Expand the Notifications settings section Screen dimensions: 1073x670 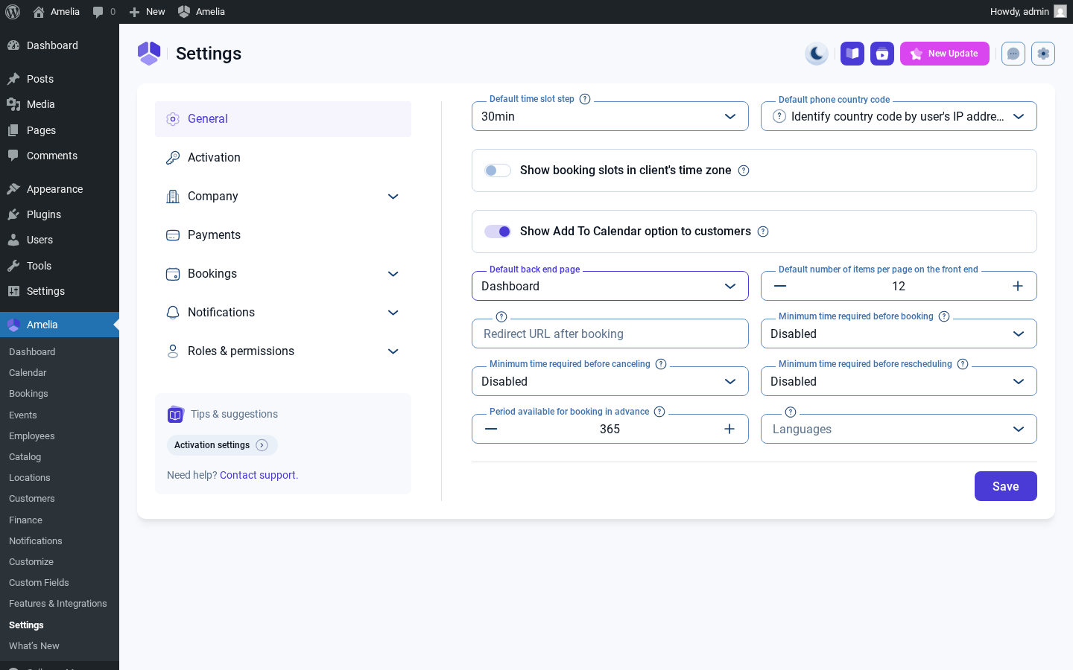[283, 313]
